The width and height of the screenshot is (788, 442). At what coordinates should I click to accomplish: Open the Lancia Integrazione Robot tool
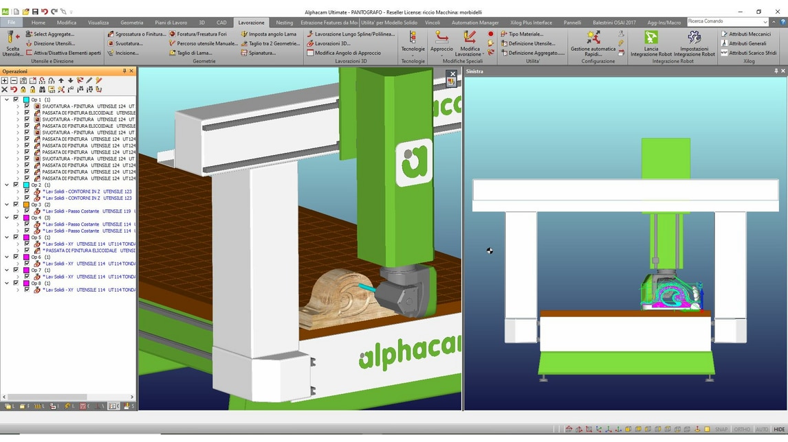650,43
